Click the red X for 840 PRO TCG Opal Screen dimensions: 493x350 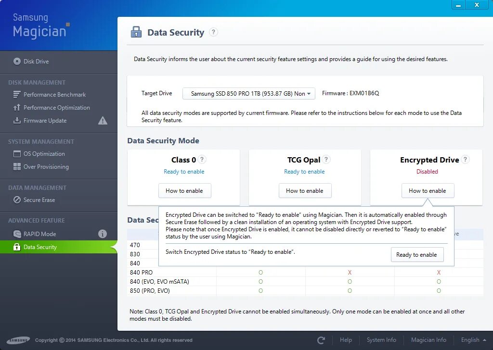[350, 273]
